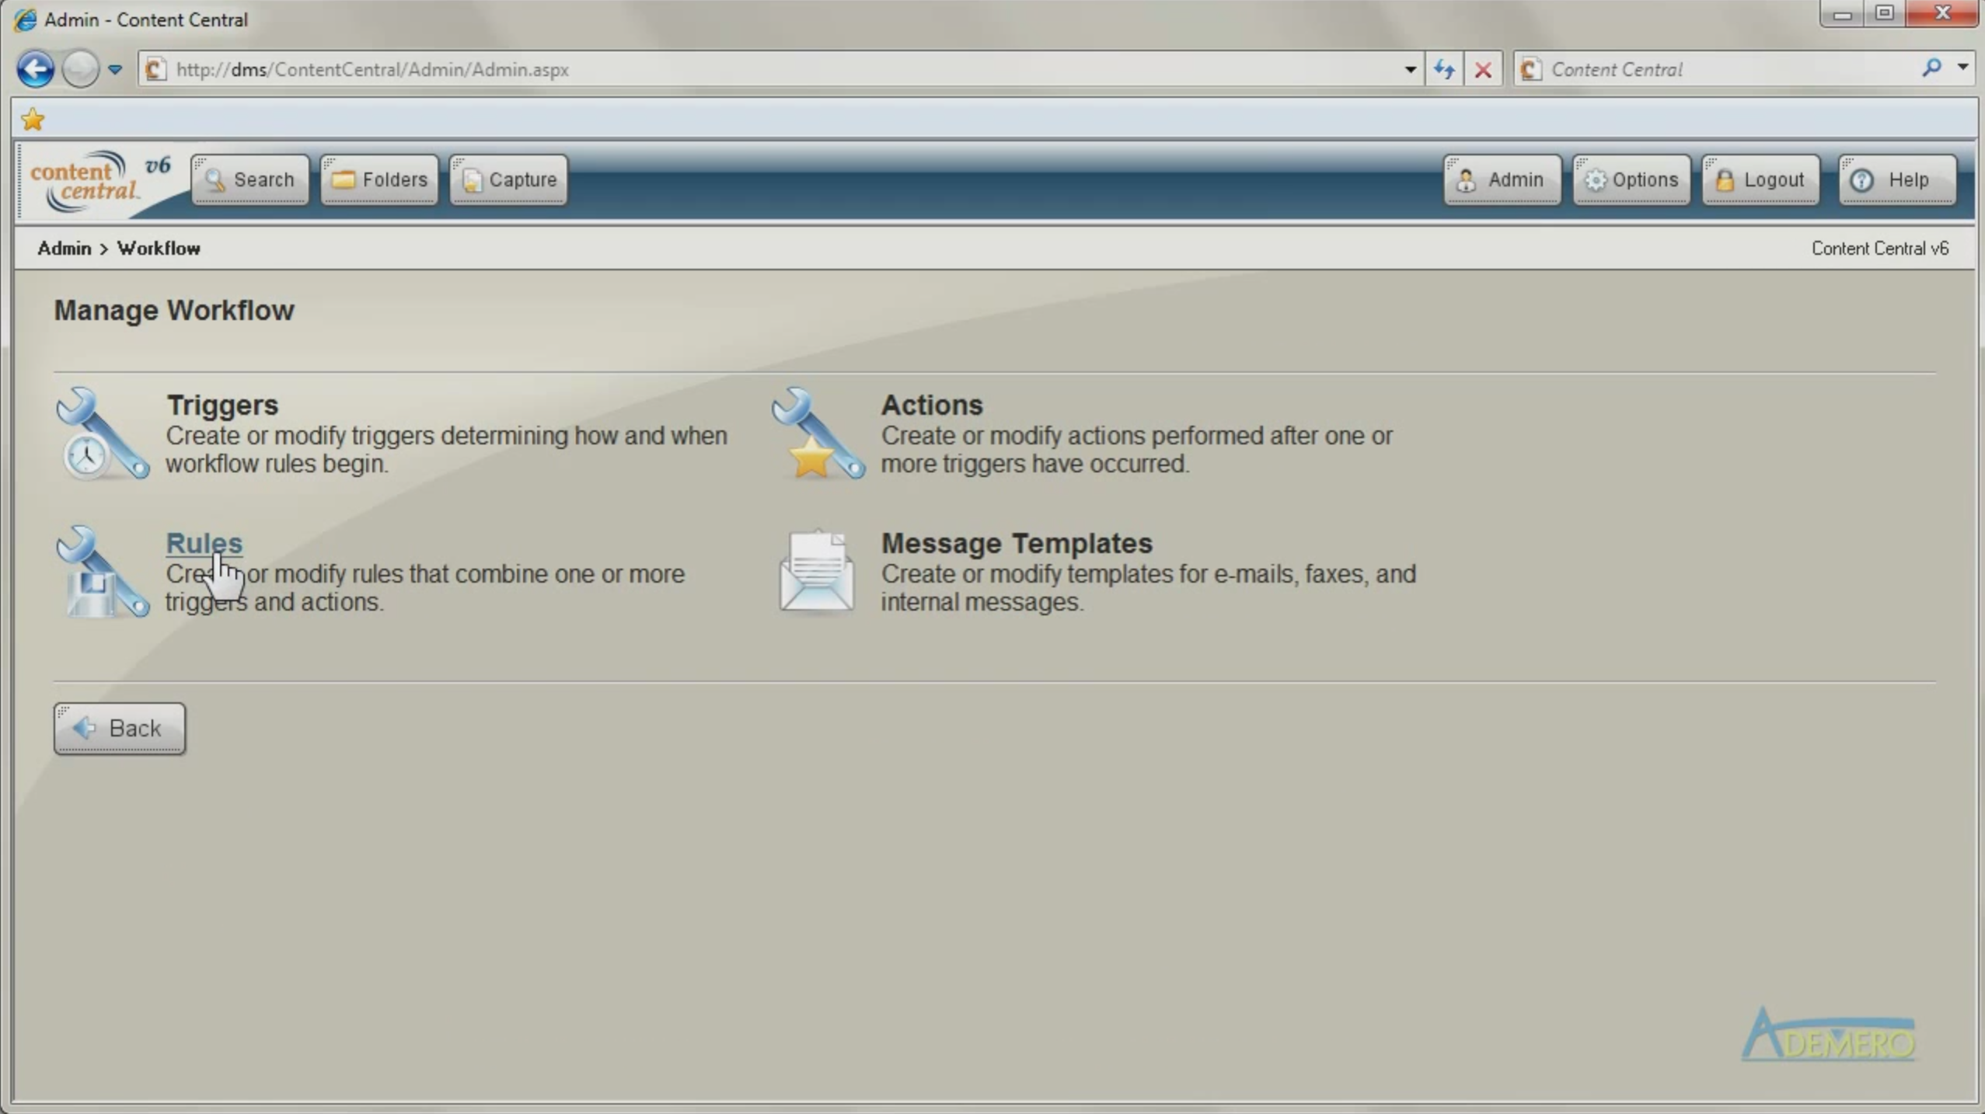Click the Internet Explorer icon in title bar
Image resolution: width=1985 pixels, height=1114 pixels.
[x=25, y=19]
